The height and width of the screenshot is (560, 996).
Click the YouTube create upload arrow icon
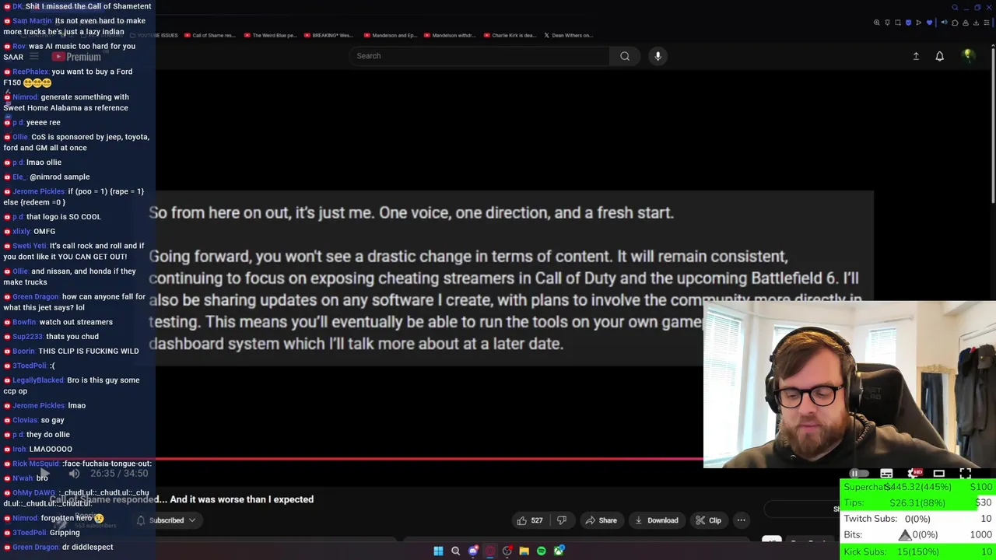click(x=916, y=56)
